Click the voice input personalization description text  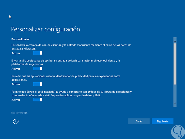pyautogui.click(x=71, y=47)
